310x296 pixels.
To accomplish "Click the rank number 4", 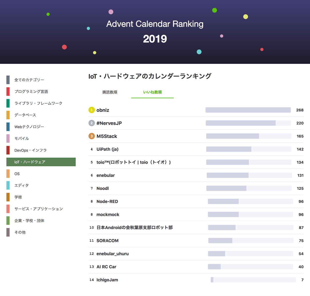I will (x=92, y=149).
